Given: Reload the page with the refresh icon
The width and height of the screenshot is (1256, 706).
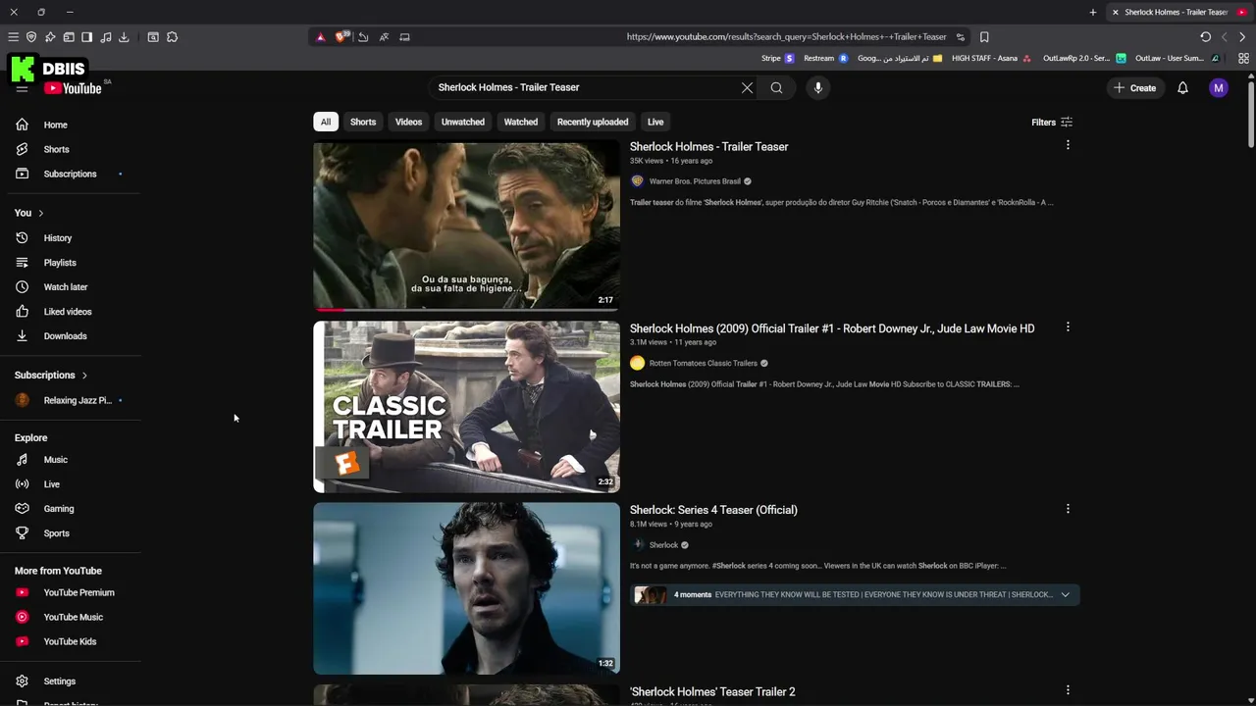Looking at the screenshot, I should 1205,37.
